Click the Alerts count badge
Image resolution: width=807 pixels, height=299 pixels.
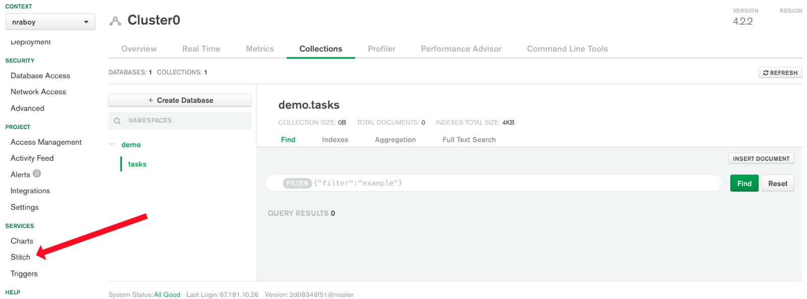click(x=37, y=173)
